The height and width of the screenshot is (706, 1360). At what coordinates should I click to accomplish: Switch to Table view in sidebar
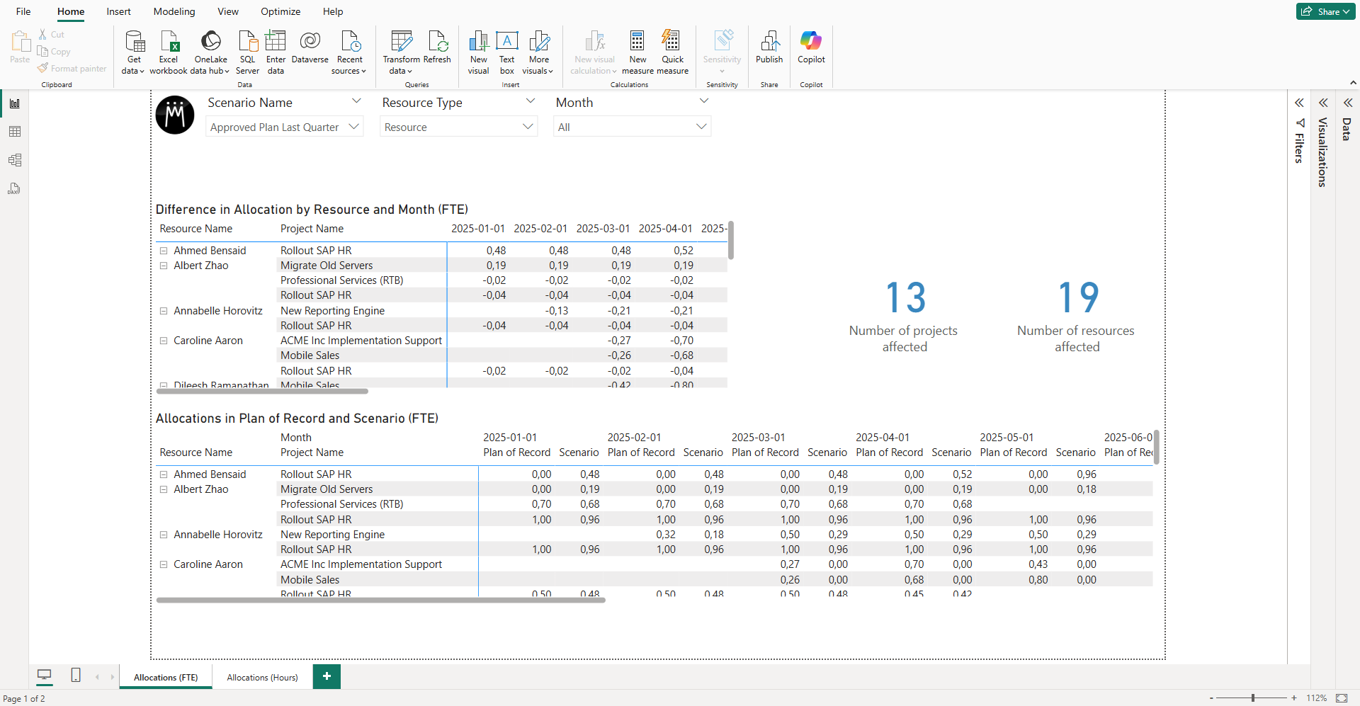[14, 132]
